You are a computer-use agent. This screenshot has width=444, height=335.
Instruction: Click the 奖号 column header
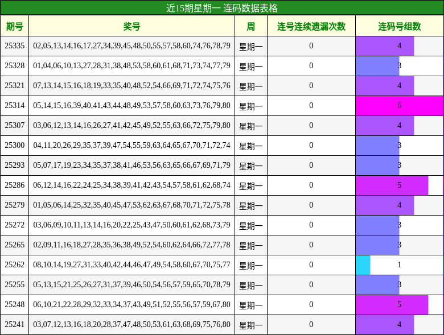tap(131, 26)
